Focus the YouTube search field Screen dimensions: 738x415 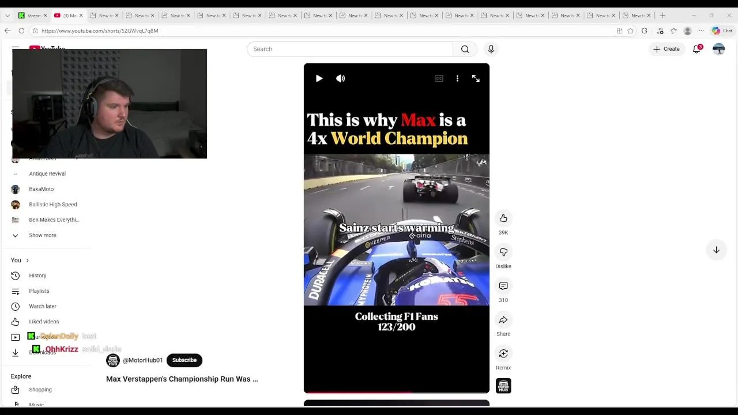(350, 49)
